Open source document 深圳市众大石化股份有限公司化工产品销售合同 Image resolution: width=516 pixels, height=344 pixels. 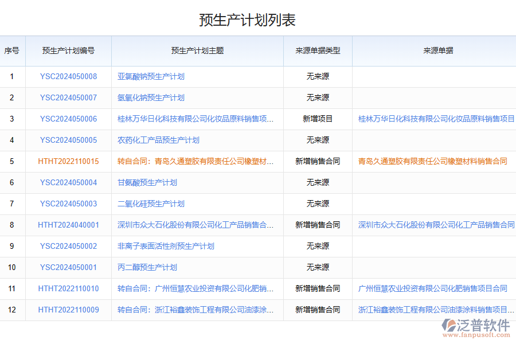(x=433, y=225)
